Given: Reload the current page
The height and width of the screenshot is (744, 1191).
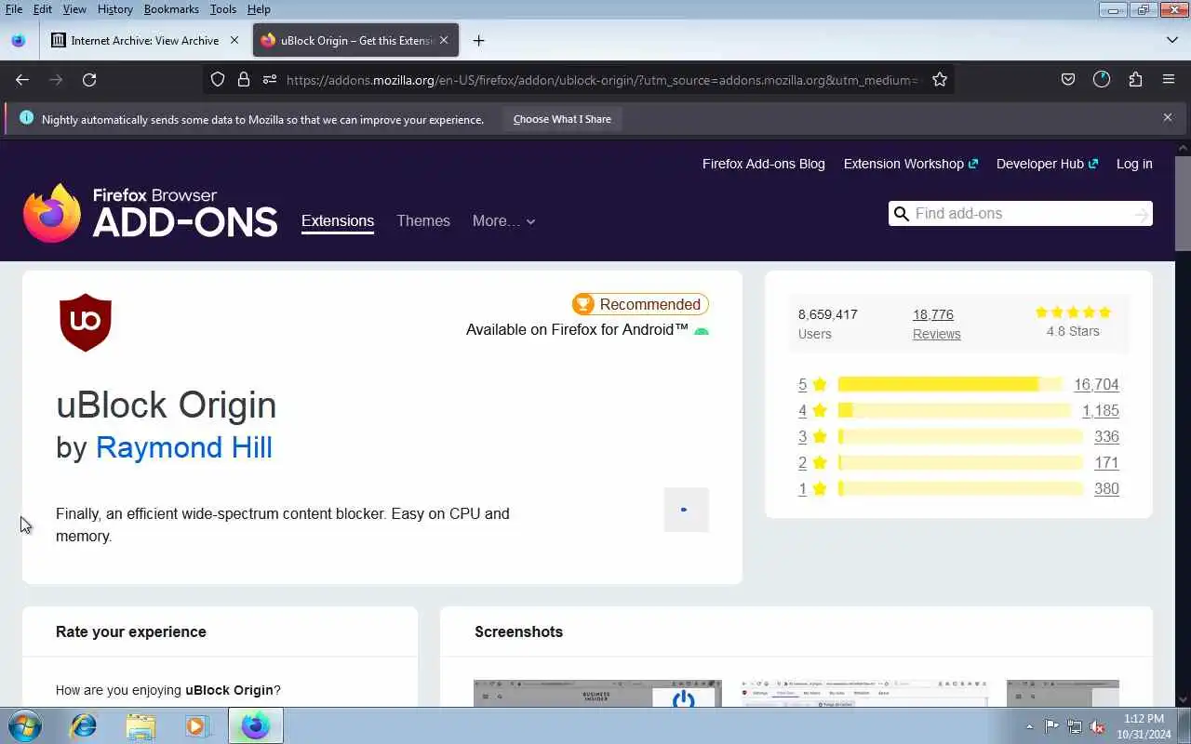Looking at the screenshot, I should pyautogui.click(x=89, y=80).
